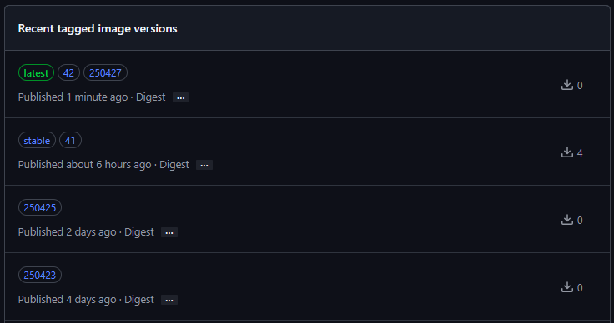Screen dimensions: 614x323
Task: Show digest for the 250423 version
Action: click(x=169, y=301)
